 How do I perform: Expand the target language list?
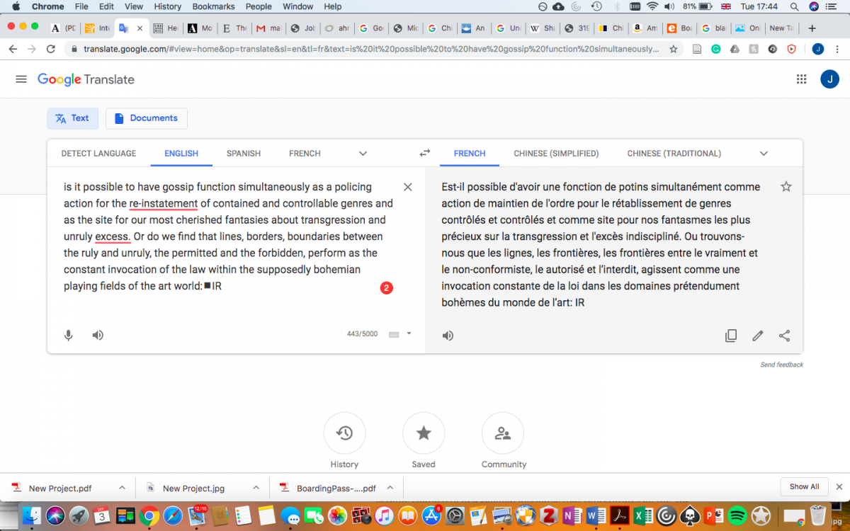[764, 153]
